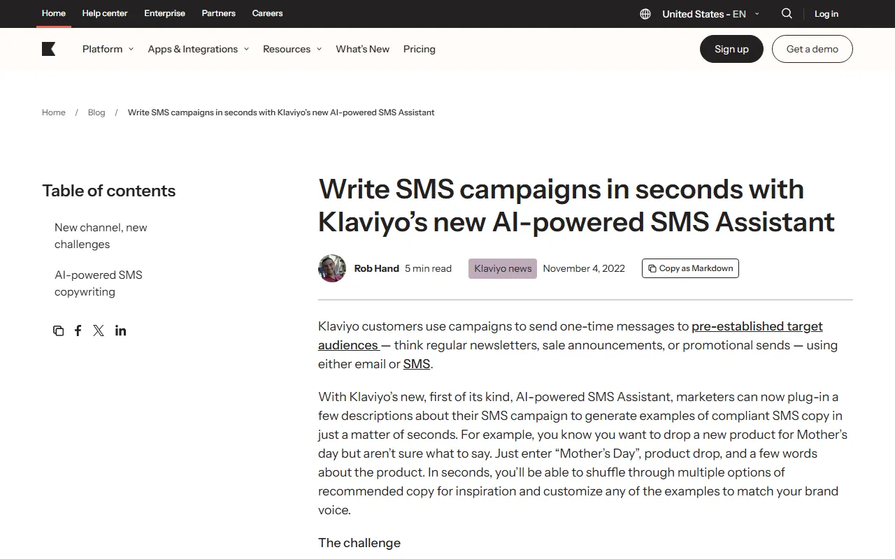Jump to AI-powered SMS copywriting section
This screenshot has height=559, width=895.
pos(98,283)
